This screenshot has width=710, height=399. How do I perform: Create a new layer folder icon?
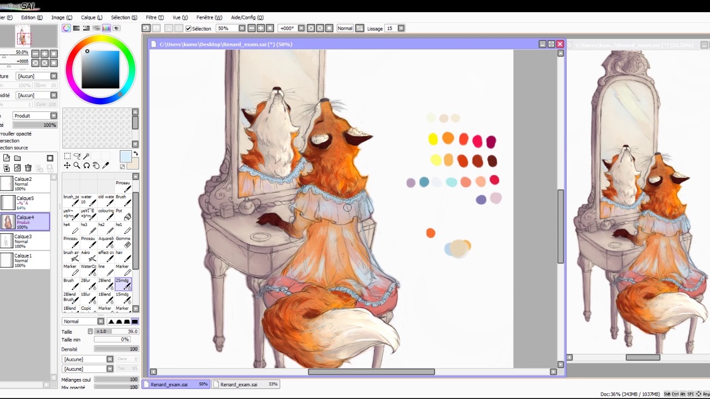17,158
